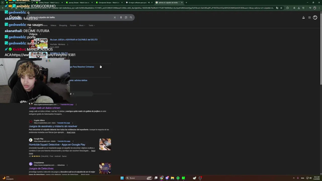This screenshot has height=181, width=322.
Task: Open Para Resolver Crímenes video link
Action: 82,67
